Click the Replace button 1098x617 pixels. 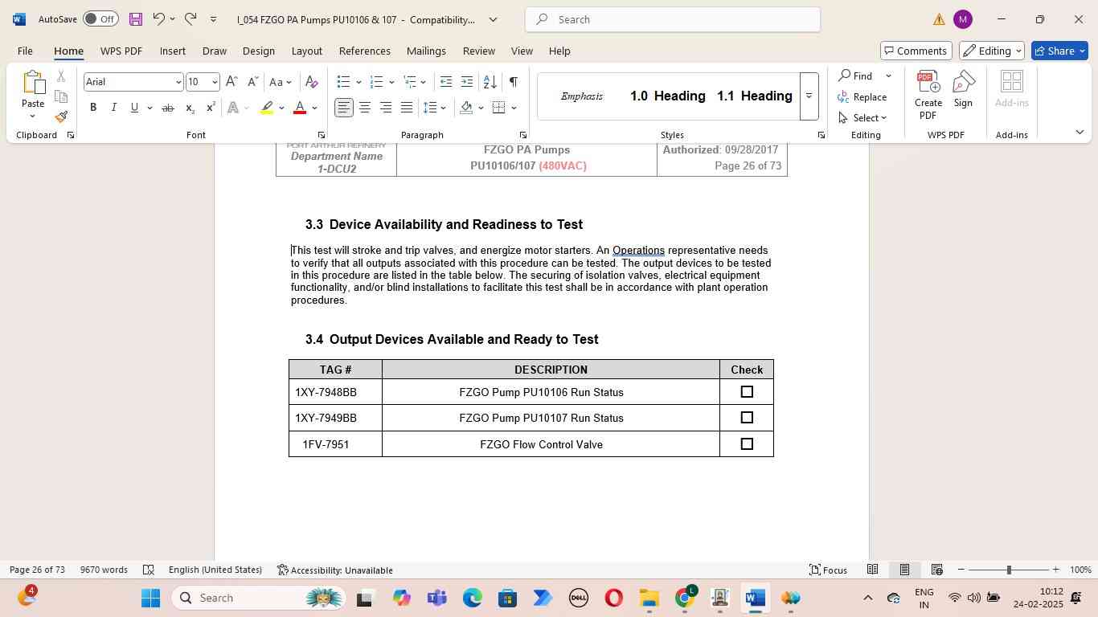coord(862,97)
